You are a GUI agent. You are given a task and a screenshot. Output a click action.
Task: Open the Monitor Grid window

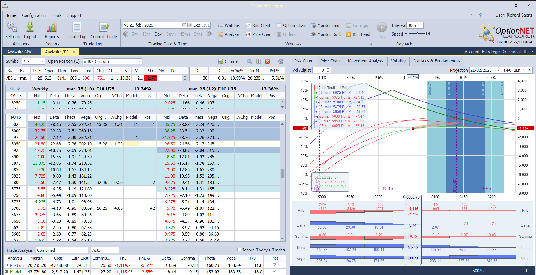(x=325, y=25)
